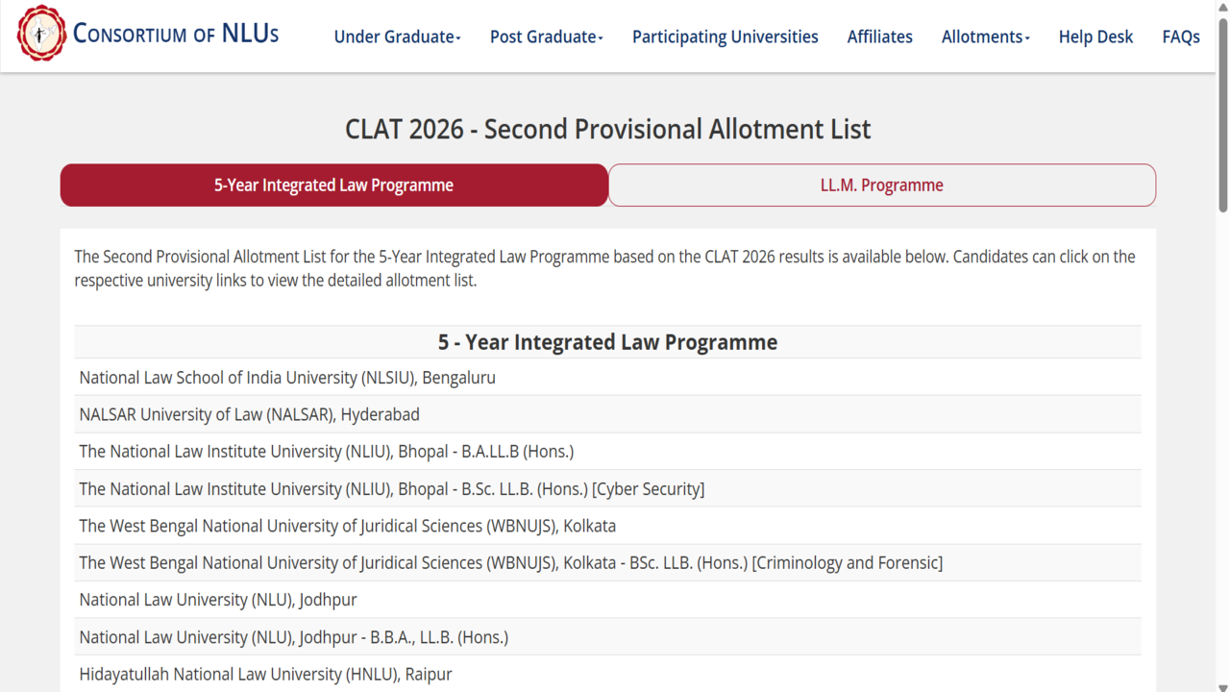
Task: Go to the Affiliates menu item
Action: (x=879, y=37)
